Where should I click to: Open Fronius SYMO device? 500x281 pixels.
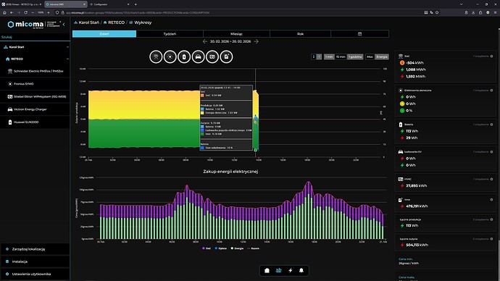tap(35, 84)
